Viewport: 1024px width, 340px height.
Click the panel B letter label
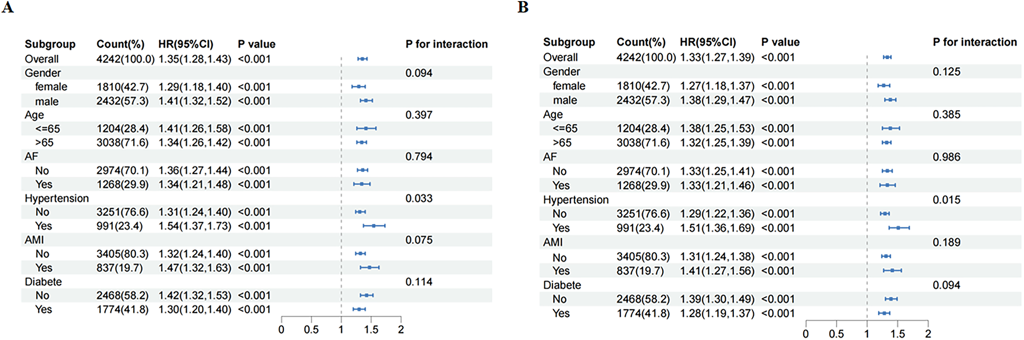pyautogui.click(x=523, y=8)
